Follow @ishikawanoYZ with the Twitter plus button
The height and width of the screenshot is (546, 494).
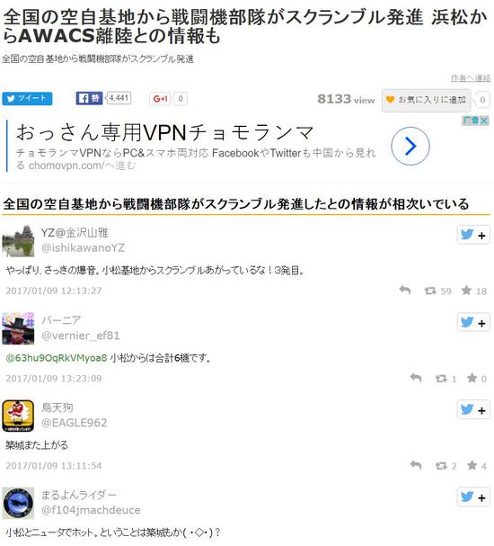tap(473, 235)
